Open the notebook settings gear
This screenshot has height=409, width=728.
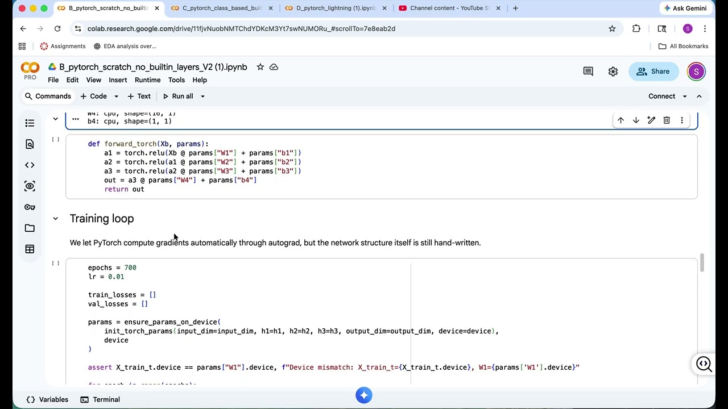tap(613, 72)
